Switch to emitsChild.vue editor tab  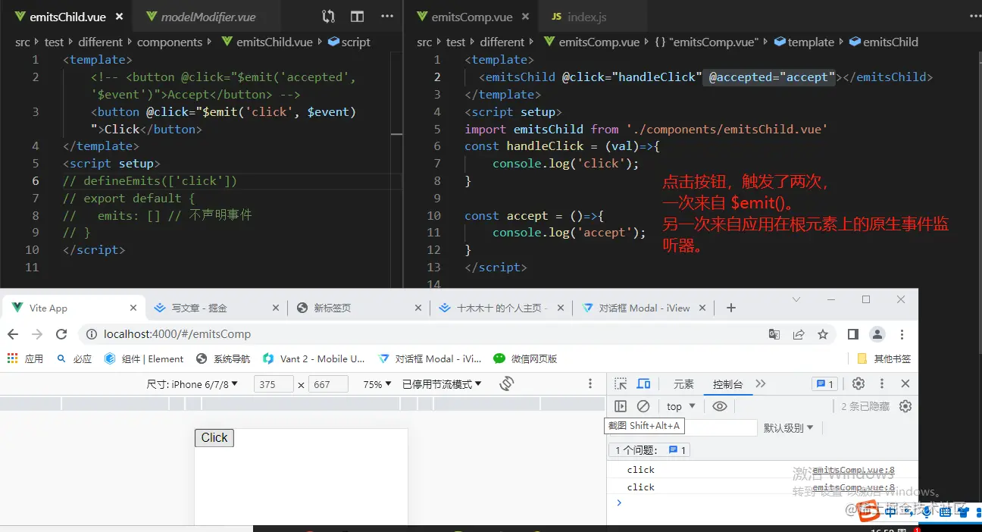(67, 17)
